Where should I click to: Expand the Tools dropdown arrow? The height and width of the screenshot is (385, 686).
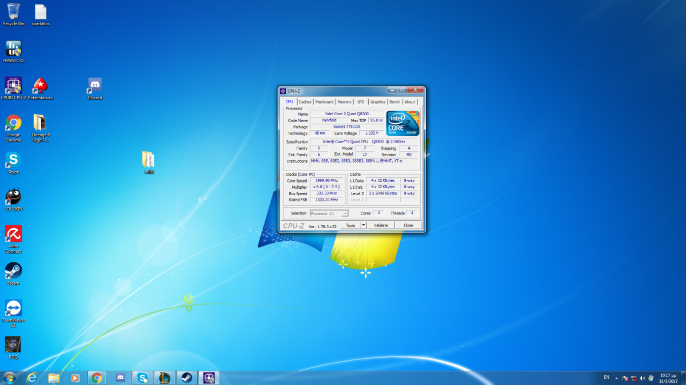click(x=363, y=225)
